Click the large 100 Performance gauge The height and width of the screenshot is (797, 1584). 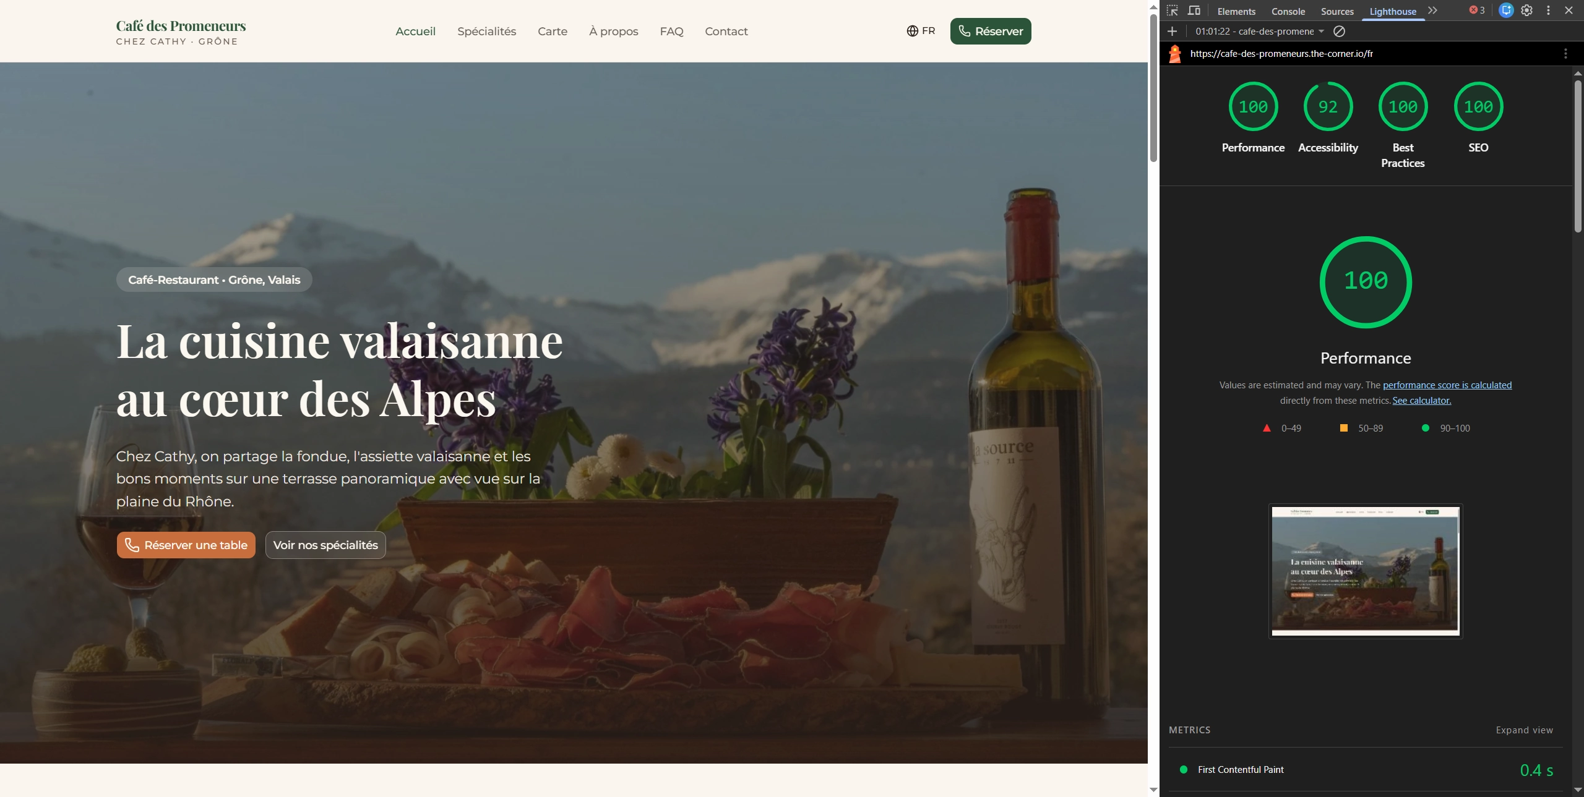(x=1366, y=282)
